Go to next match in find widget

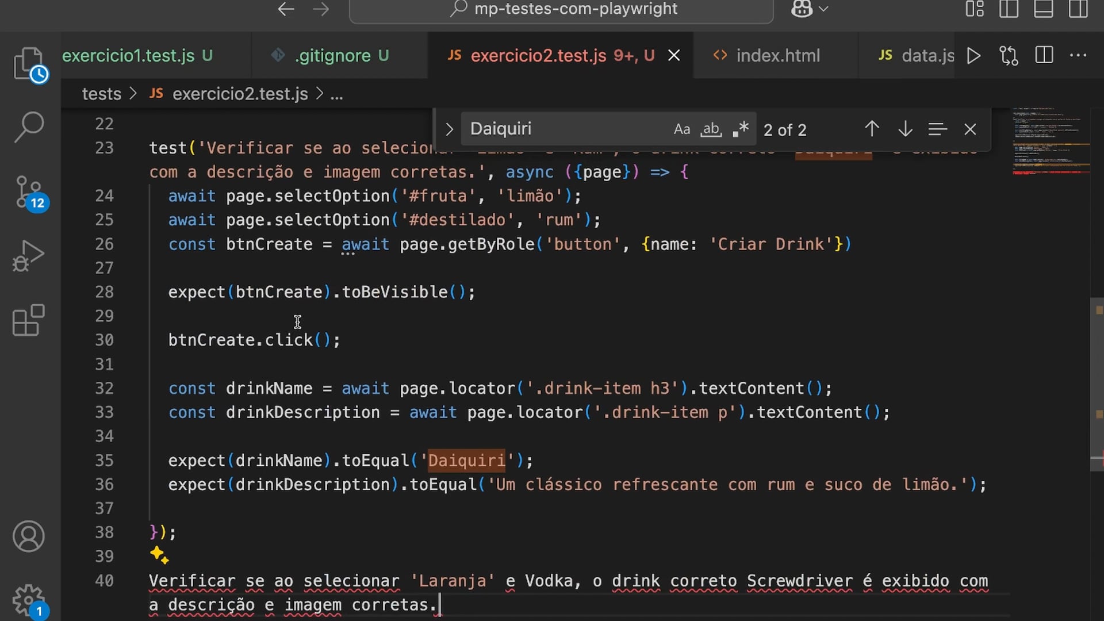click(905, 129)
